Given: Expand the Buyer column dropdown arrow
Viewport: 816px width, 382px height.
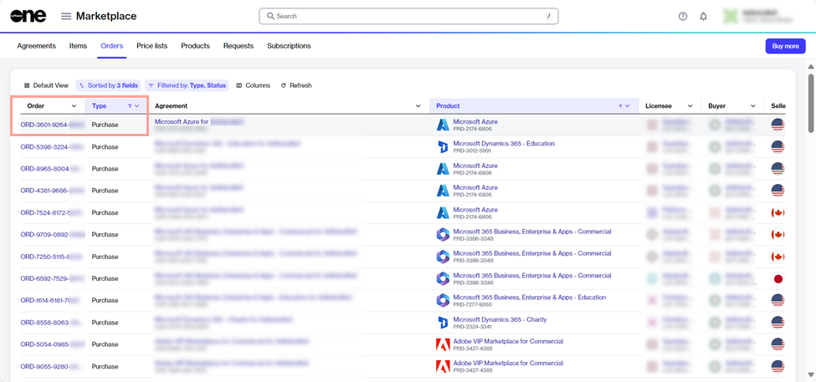Looking at the screenshot, I should [753, 106].
